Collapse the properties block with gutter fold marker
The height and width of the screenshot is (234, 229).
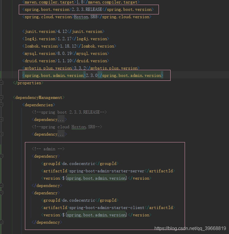1,83
